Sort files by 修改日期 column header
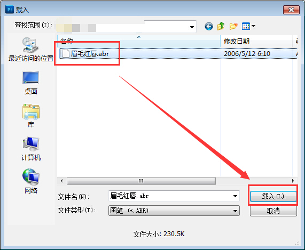The image size is (305, 250). coord(256,41)
